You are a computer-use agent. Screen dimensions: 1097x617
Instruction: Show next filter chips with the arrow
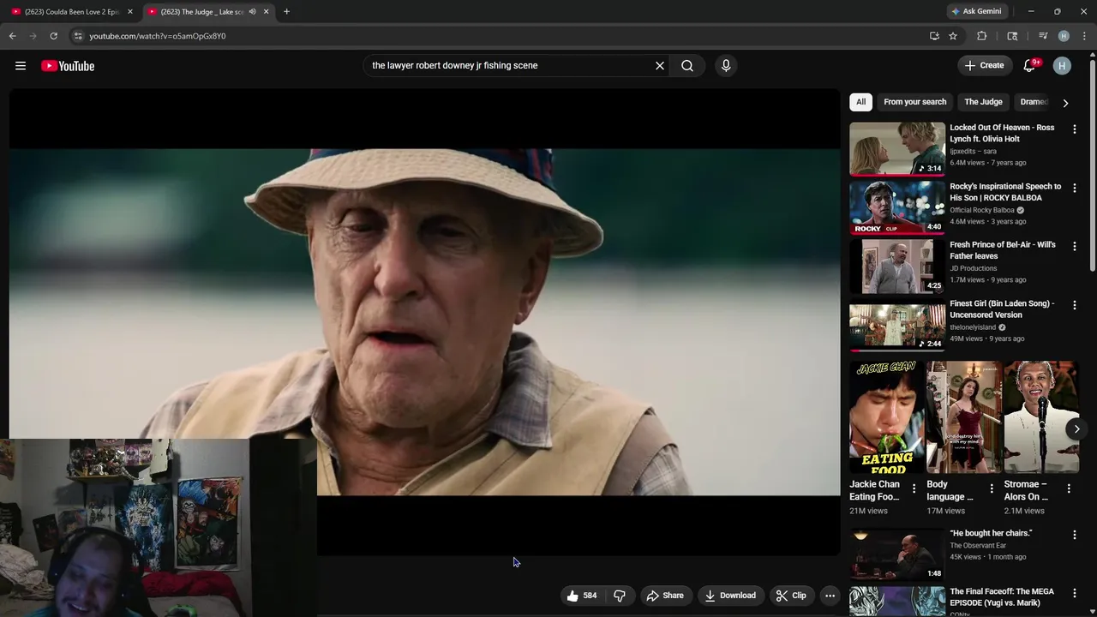pyautogui.click(x=1065, y=103)
